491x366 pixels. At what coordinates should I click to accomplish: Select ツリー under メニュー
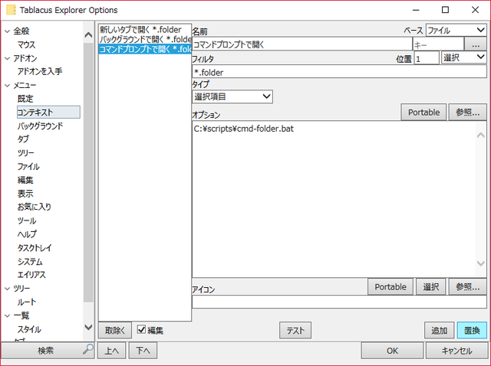pyautogui.click(x=25, y=153)
